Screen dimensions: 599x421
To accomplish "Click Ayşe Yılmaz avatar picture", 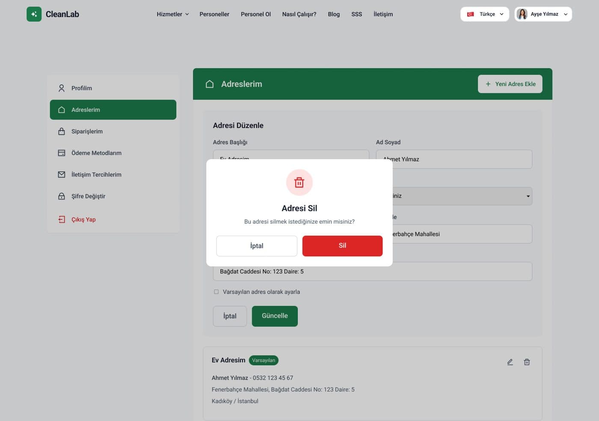I will [x=522, y=14].
